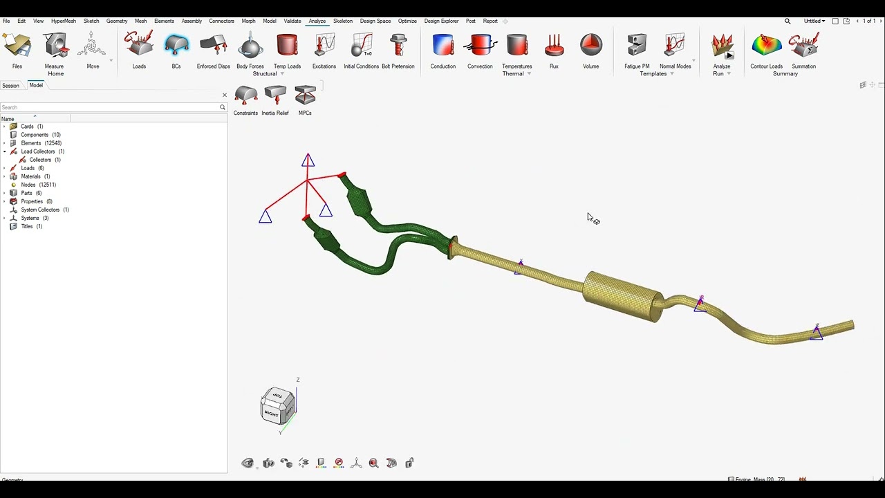Screen dimensions: 885x498
Task: Expand the Properties tree node
Action: pyautogui.click(x=4, y=201)
